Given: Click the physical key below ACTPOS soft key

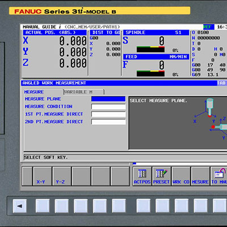Looking at the screenshot, I should pyautogui.click(x=144, y=206).
